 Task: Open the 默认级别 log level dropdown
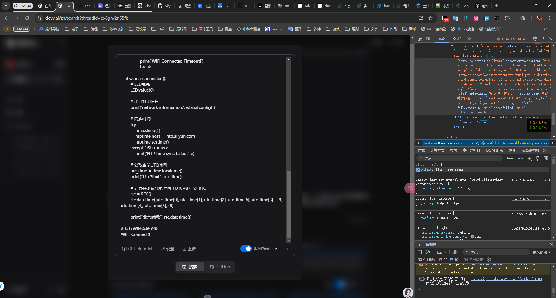pyautogui.click(x=542, y=252)
